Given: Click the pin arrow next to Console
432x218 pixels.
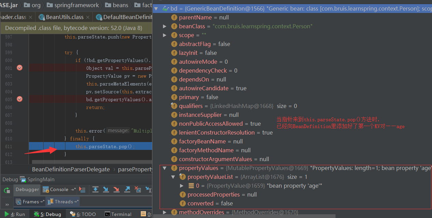Looking at the screenshot, I should coord(73,189).
